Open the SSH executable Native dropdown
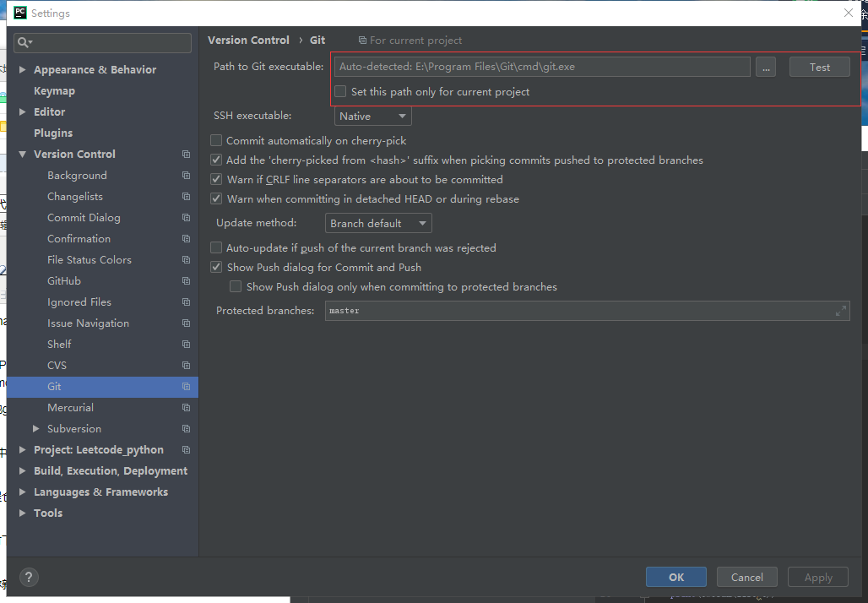 (x=372, y=117)
